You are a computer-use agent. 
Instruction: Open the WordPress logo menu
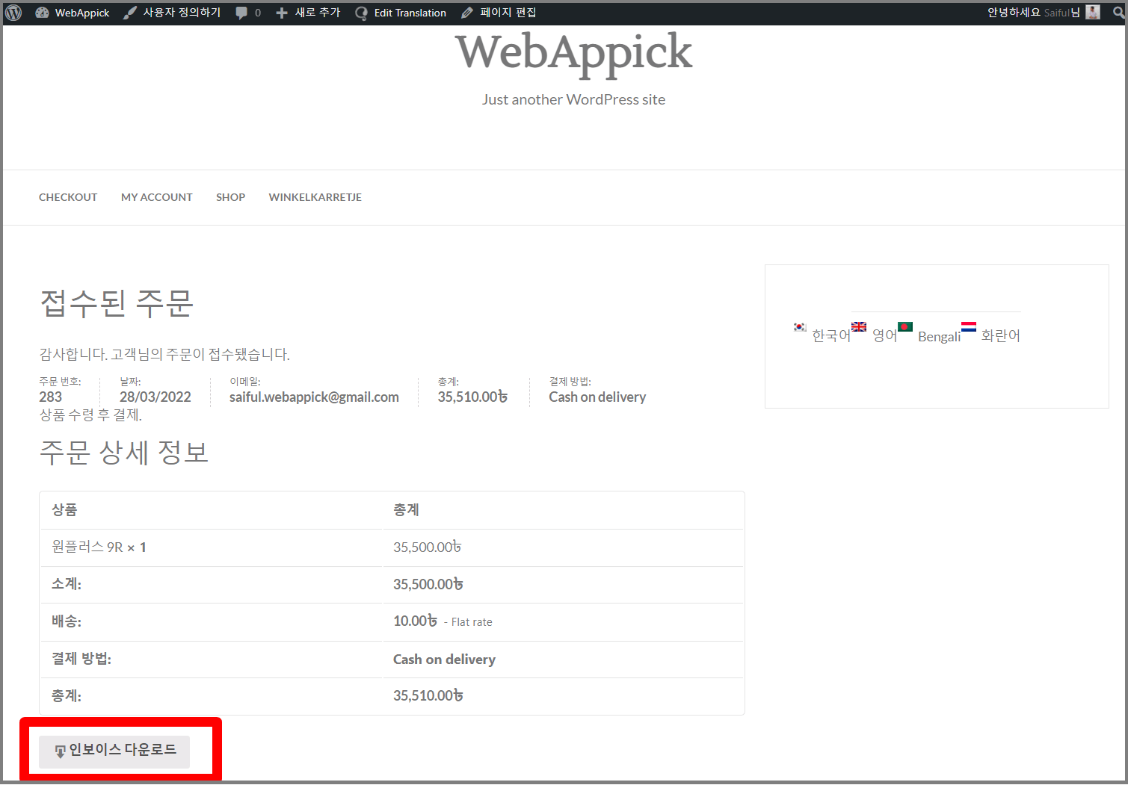13,13
